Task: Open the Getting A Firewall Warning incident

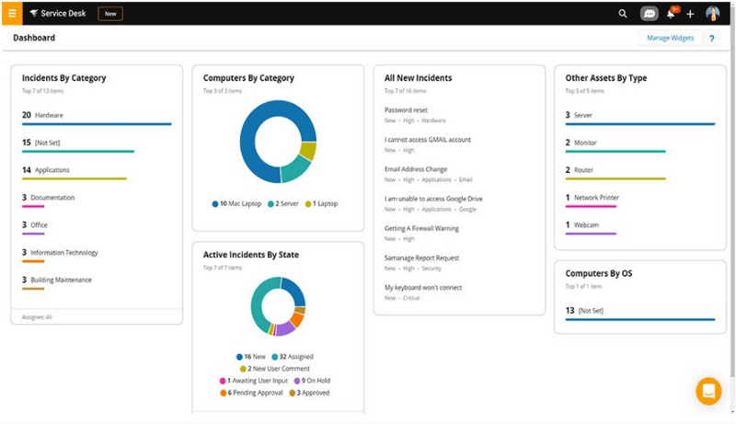Action: coord(421,228)
